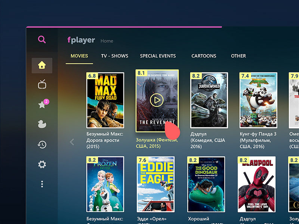299x224 pixels.
Task: Open the SPECIAL EVENTS tab
Action: click(158, 56)
